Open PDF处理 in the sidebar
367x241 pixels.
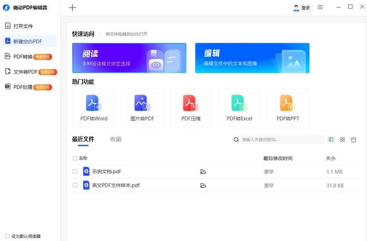click(x=29, y=86)
